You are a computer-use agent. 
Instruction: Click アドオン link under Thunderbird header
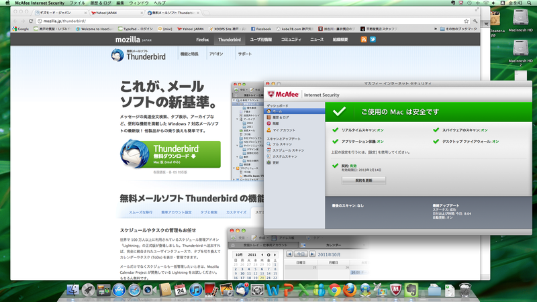tap(216, 54)
